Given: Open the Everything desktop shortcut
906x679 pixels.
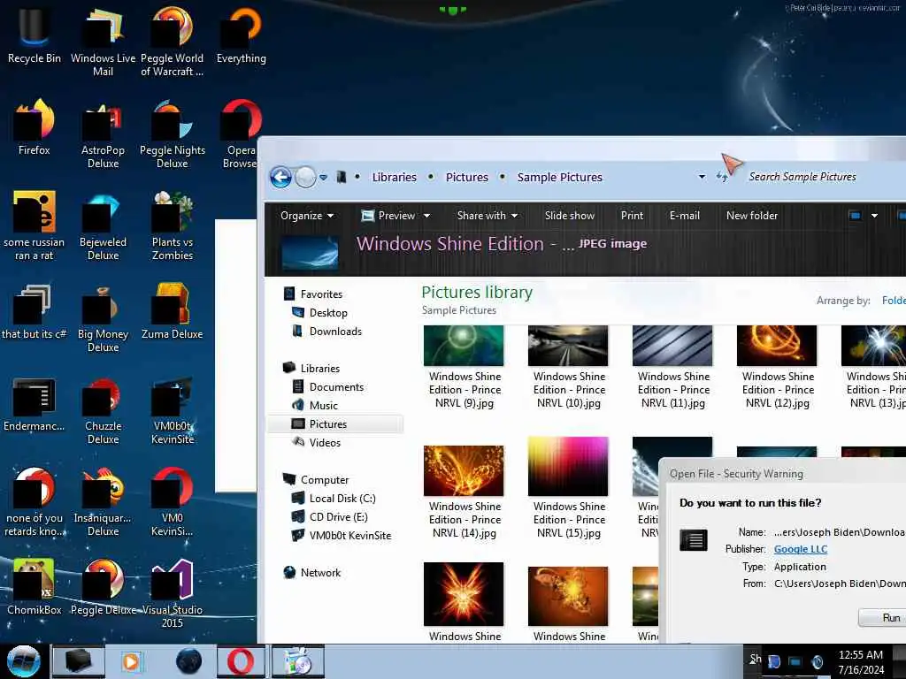Looking at the screenshot, I should [242, 34].
